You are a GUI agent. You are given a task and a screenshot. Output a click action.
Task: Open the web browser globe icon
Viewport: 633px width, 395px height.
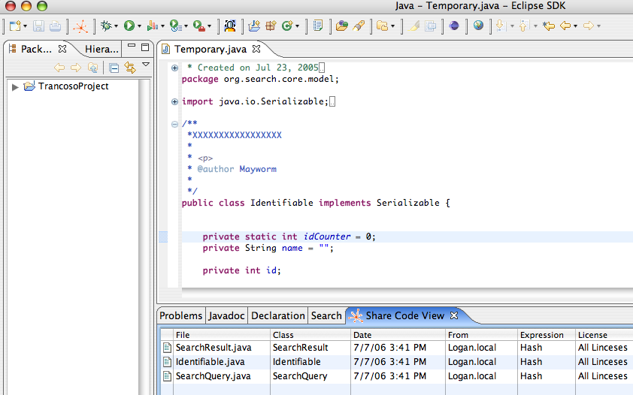click(x=478, y=26)
